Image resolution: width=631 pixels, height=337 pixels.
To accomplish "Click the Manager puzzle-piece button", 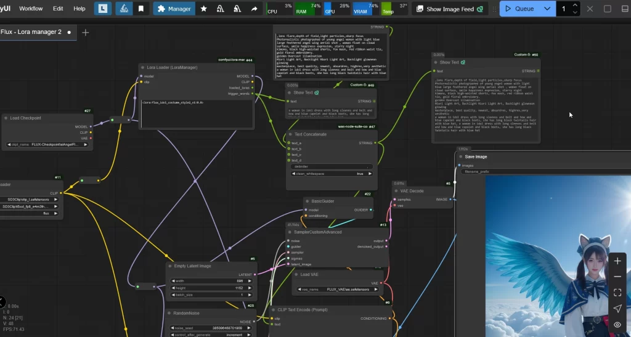I will [174, 9].
